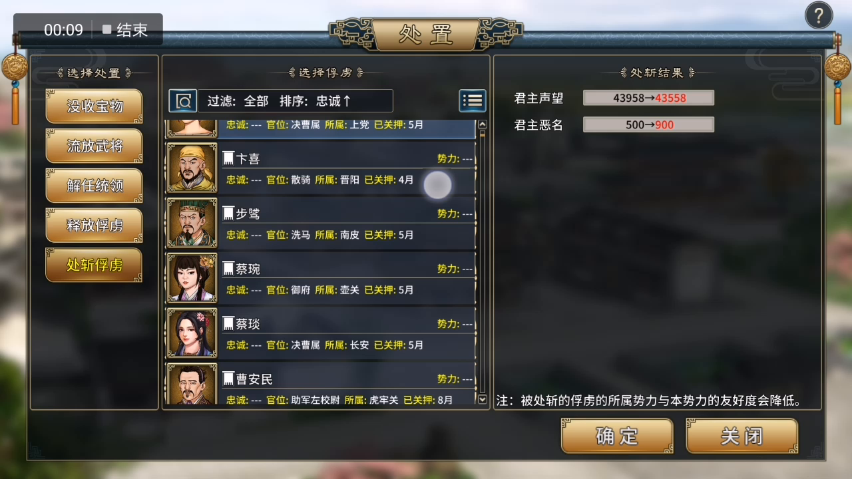Tick the checkbox beside 蔡琰
The image size is (852, 479).
228,324
